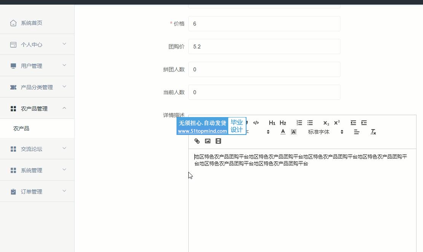Open the text alignment dropdown
The height and width of the screenshot is (252, 423).
point(356,132)
